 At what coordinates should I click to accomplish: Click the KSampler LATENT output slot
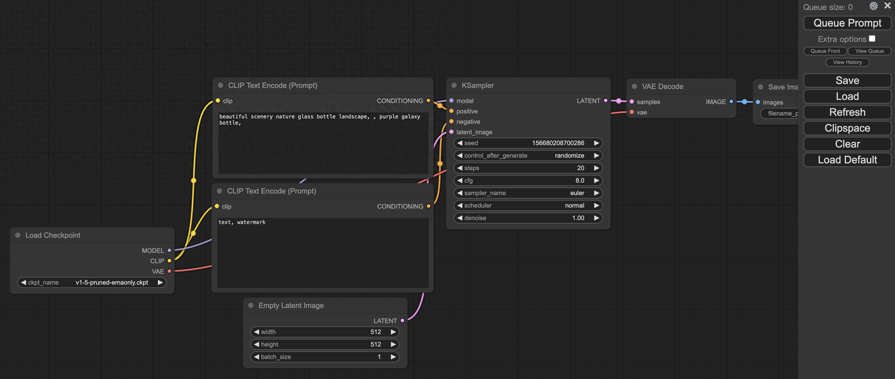[606, 101]
